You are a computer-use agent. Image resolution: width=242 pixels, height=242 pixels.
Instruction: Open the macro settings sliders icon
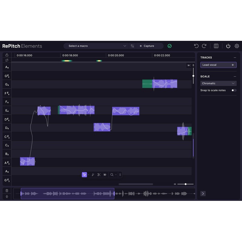[132, 46]
